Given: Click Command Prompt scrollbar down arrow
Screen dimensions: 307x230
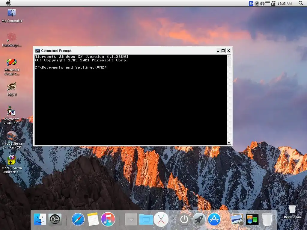Looking at the screenshot, I should [229, 142].
